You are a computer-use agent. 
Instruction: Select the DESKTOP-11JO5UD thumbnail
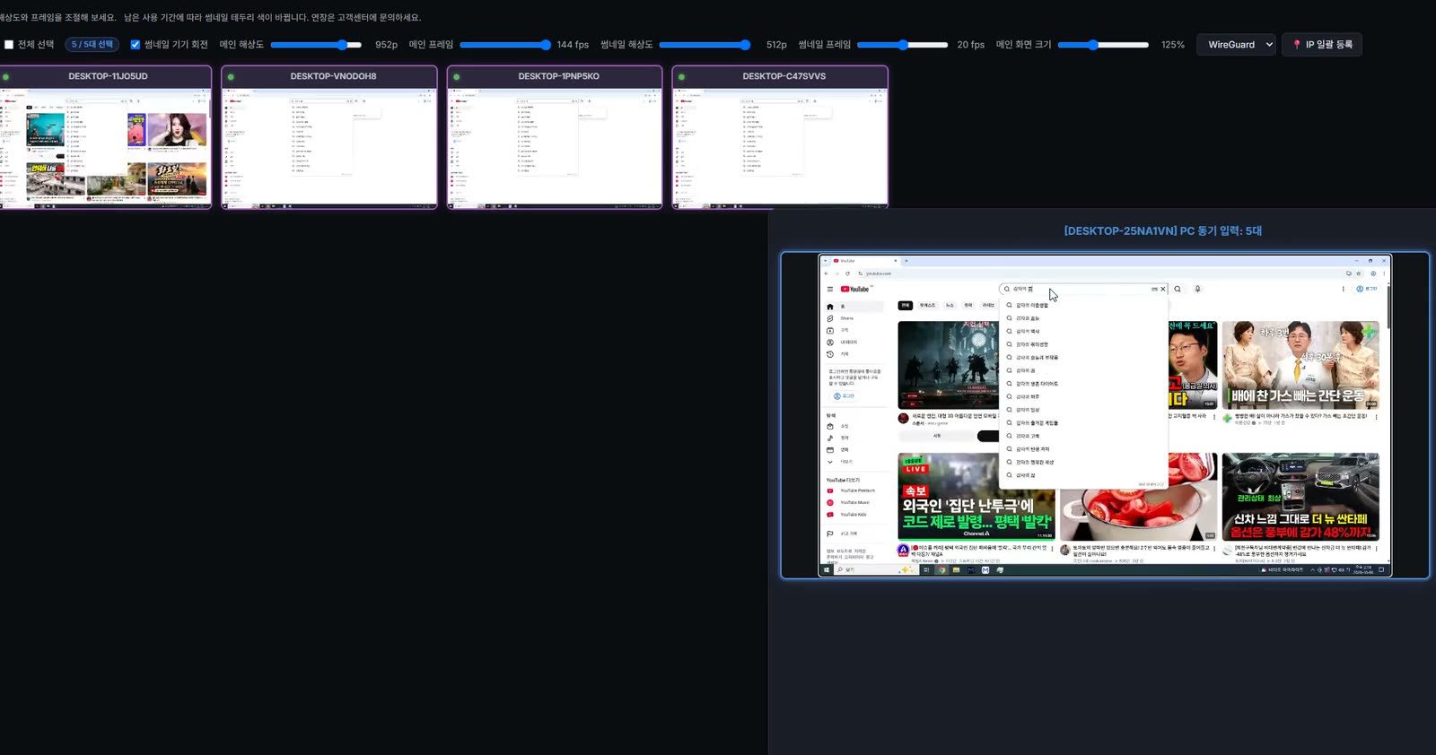[x=104, y=137]
